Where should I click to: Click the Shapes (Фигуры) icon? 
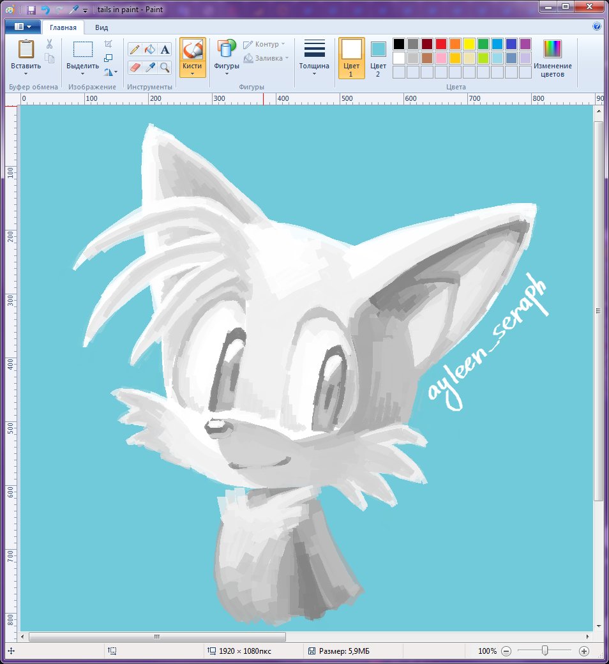227,49
